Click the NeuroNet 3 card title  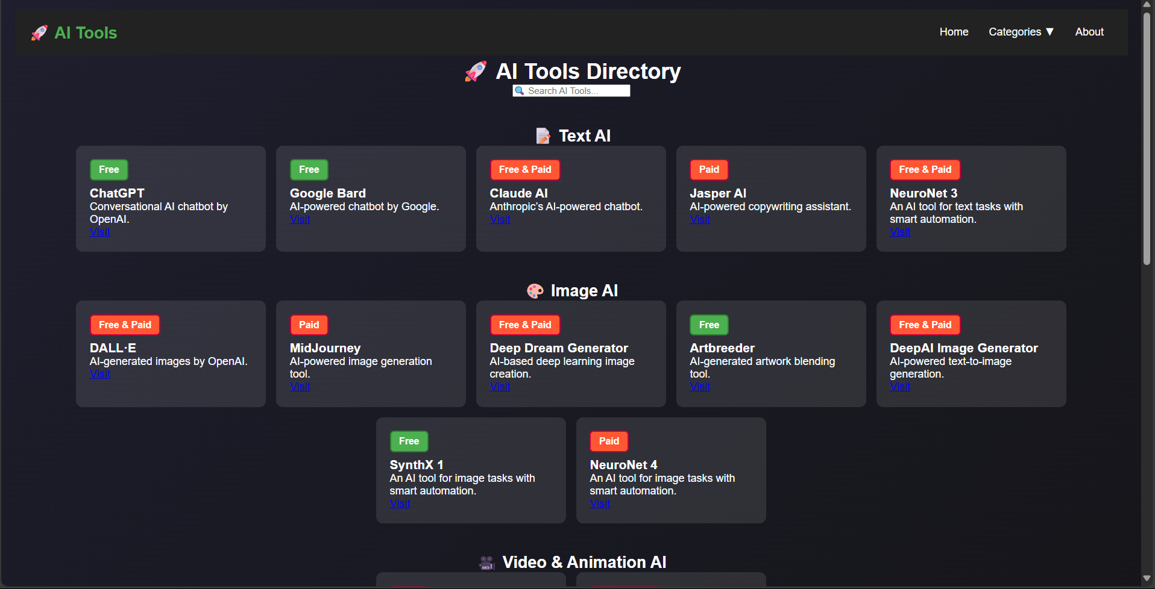tap(924, 193)
